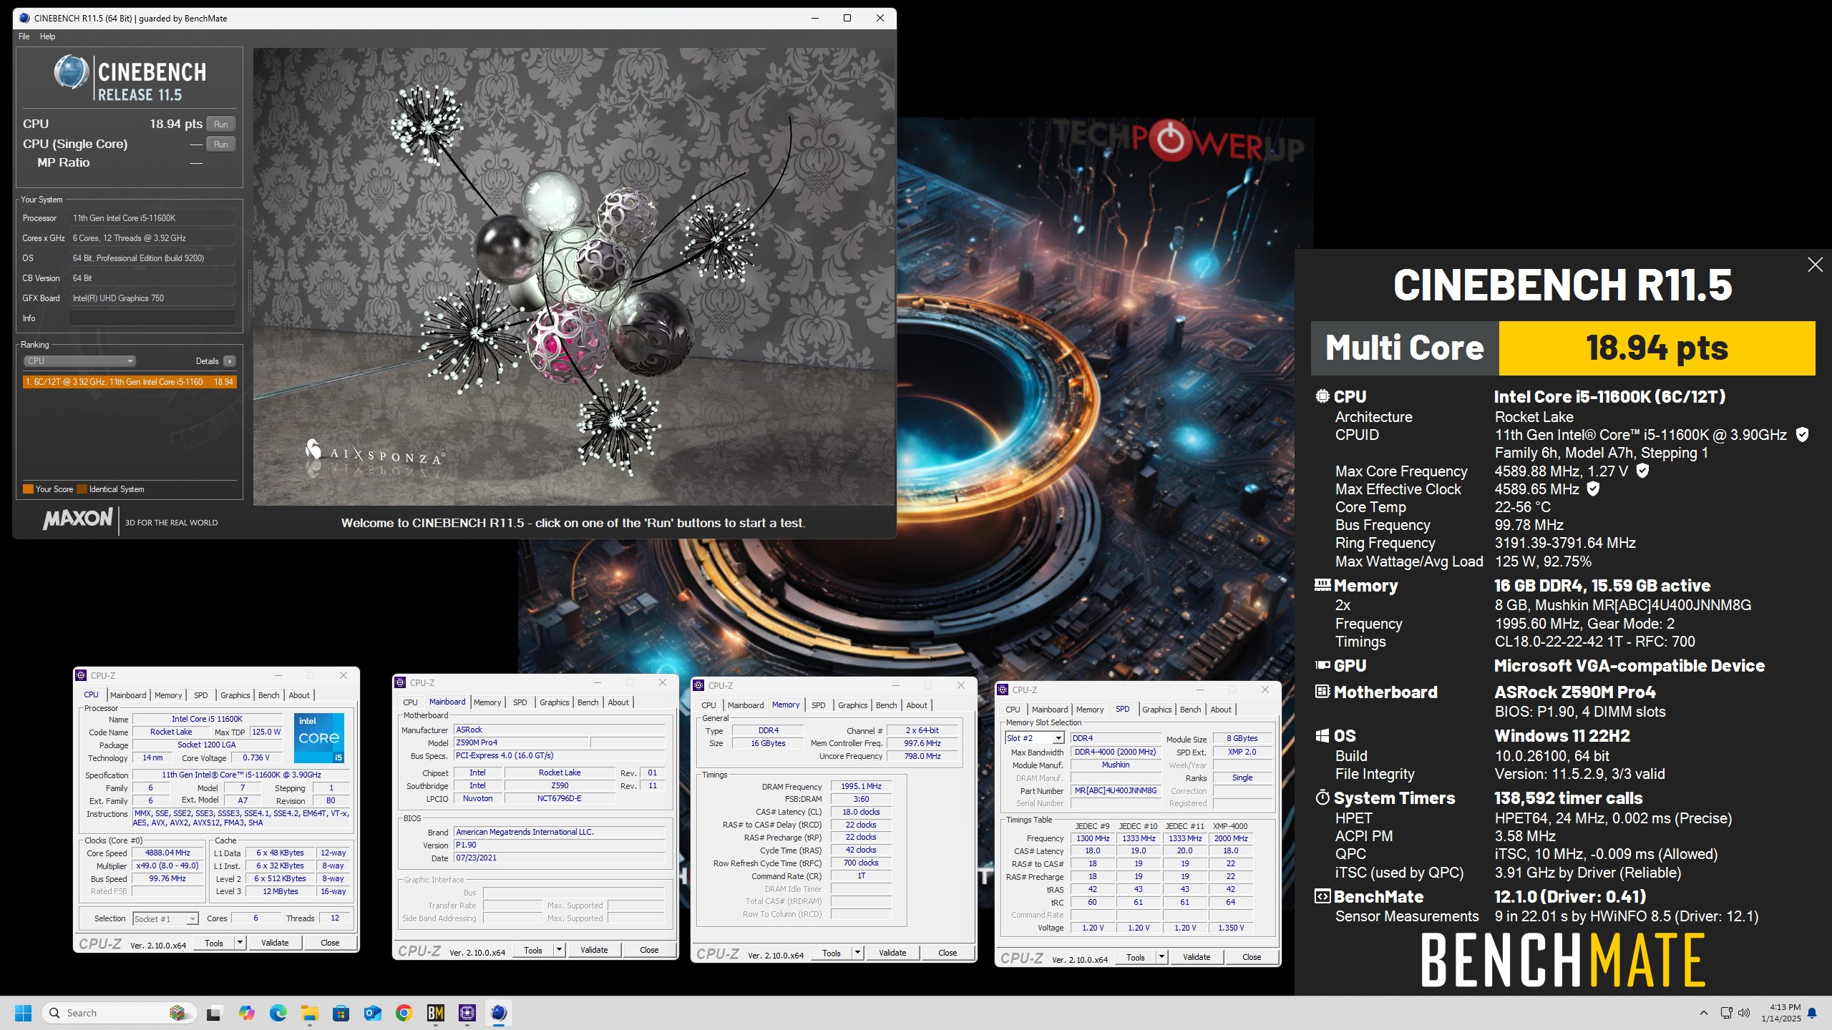The width and height of the screenshot is (1832, 1030).
Task: Open About tab in Mainboard CPU-Z window
Action: [618, 702]
